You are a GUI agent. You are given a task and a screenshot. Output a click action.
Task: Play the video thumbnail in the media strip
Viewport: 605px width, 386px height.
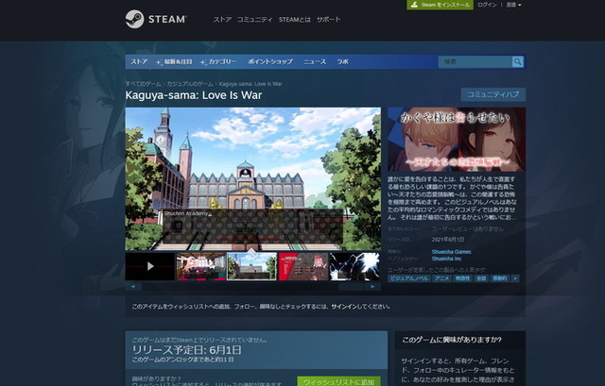(150, 266)
